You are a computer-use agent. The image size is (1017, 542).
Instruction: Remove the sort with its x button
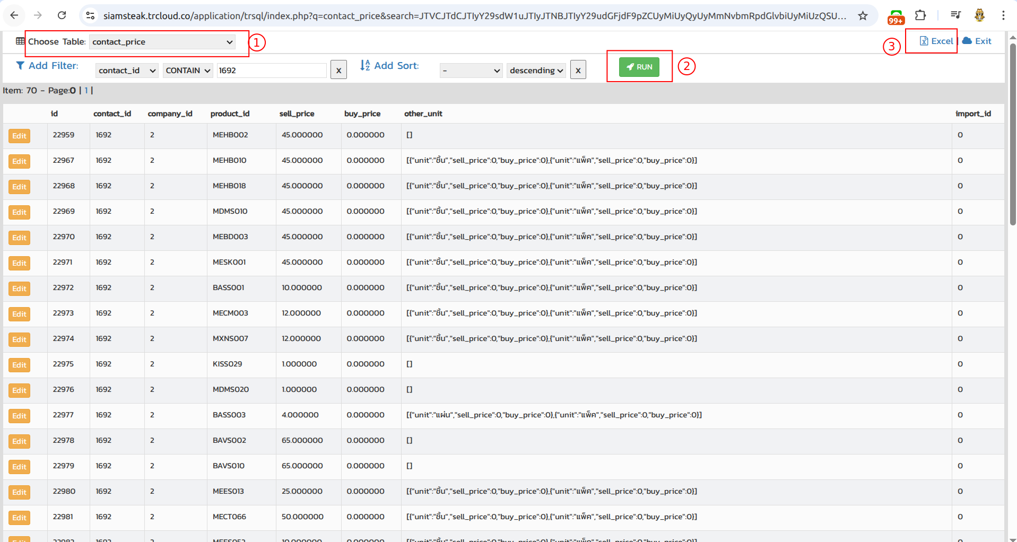click(x=578, y=70)
